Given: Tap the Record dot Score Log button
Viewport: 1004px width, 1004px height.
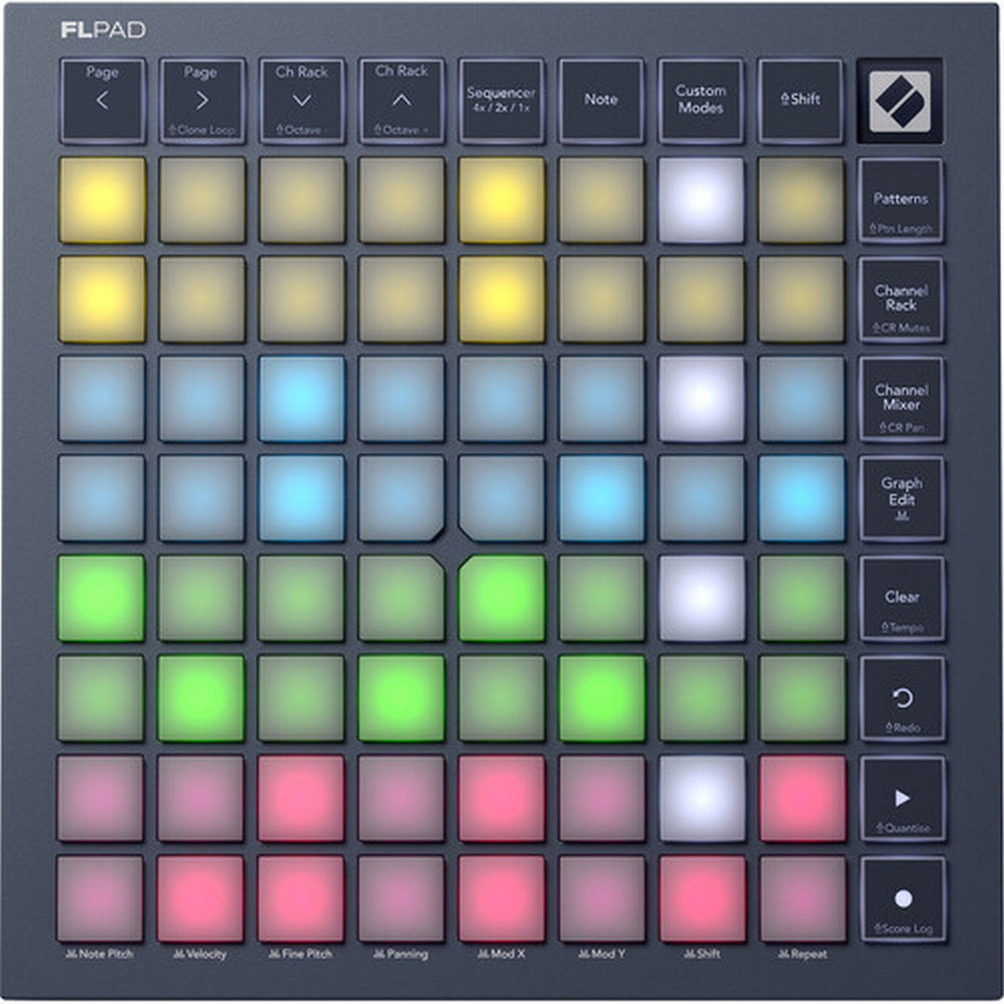Looking at the screenshot, I should 904,899.
